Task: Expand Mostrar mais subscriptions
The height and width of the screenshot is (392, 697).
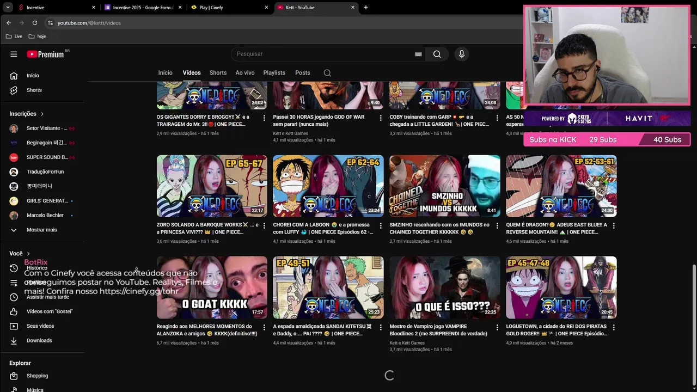Action: tap(42, 230)
